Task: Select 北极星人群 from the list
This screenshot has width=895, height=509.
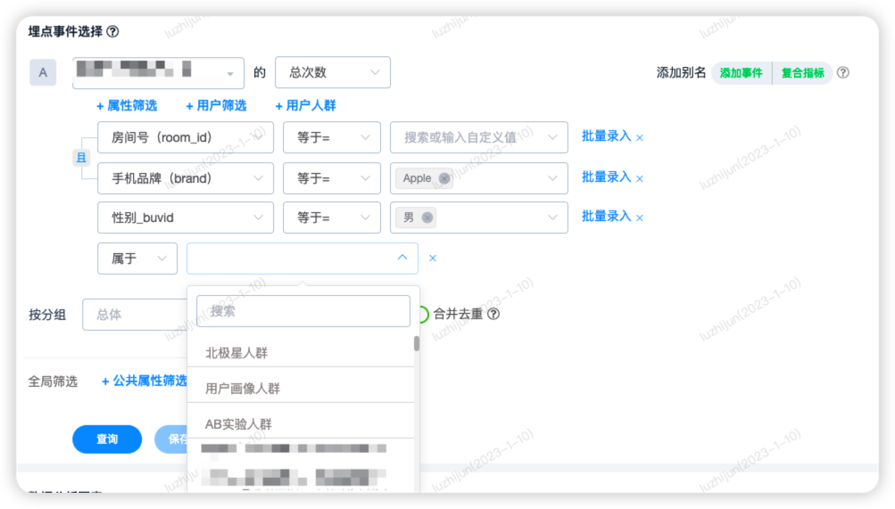Action: (236, 353)
